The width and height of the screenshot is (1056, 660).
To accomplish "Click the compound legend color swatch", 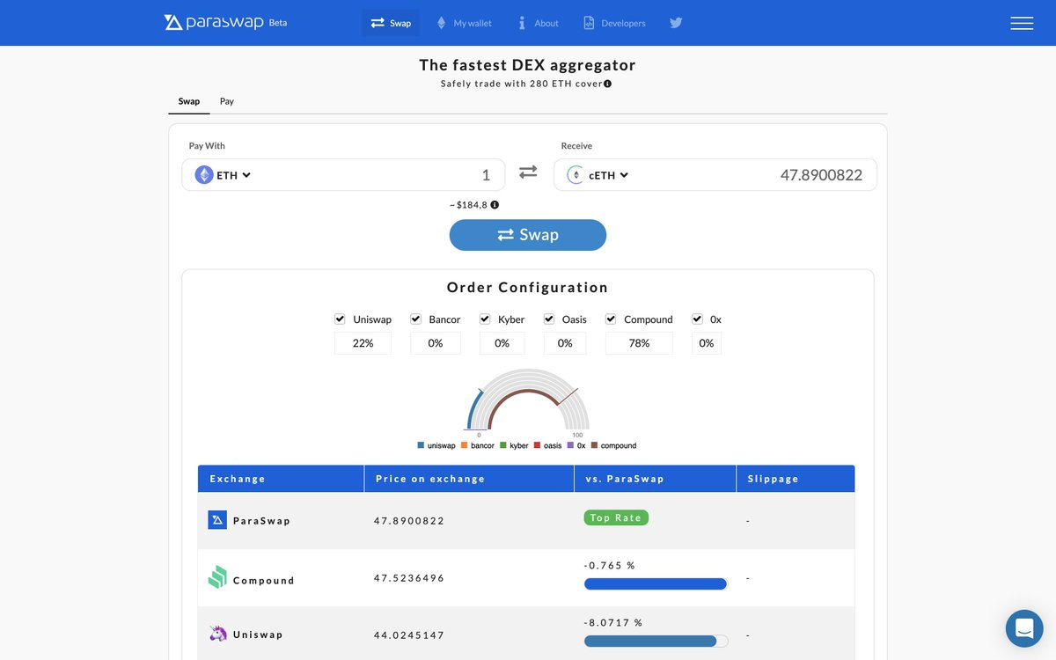I will coord(594,445).
